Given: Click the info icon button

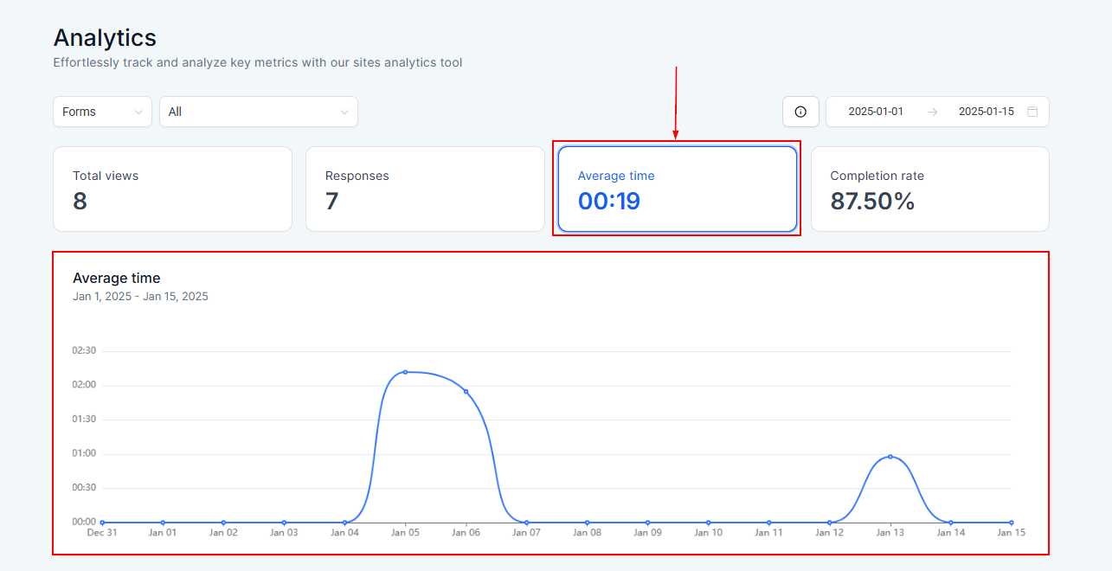Looking at the screenshot, I should coord(800,112).
